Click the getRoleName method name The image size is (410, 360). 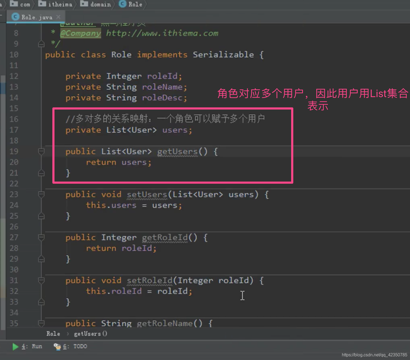(x=165, y=323)
